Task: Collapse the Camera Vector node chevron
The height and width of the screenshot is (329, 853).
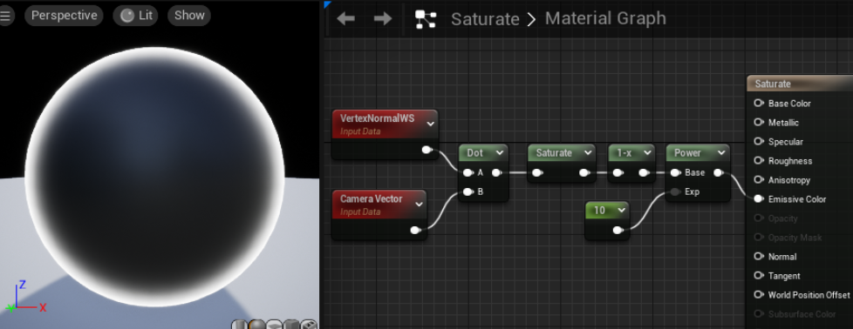Action: pos(419,205)
